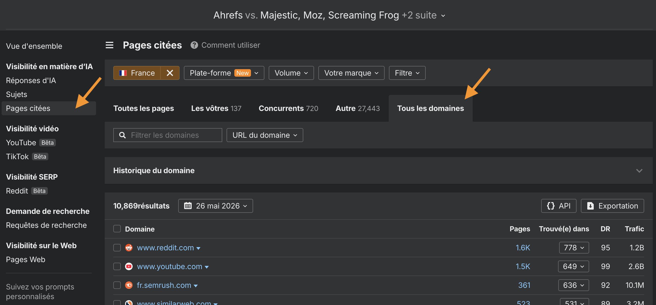Sort by the Trouvé(e) dans column header
The width and height of the screenshot is (656, 305).
pyautogui.click(x=564, y=229)
